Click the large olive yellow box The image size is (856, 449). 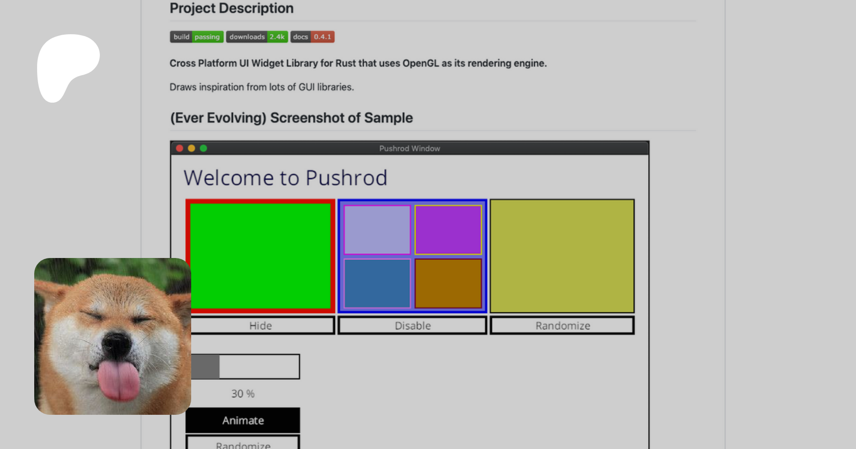tap(562, 256)
